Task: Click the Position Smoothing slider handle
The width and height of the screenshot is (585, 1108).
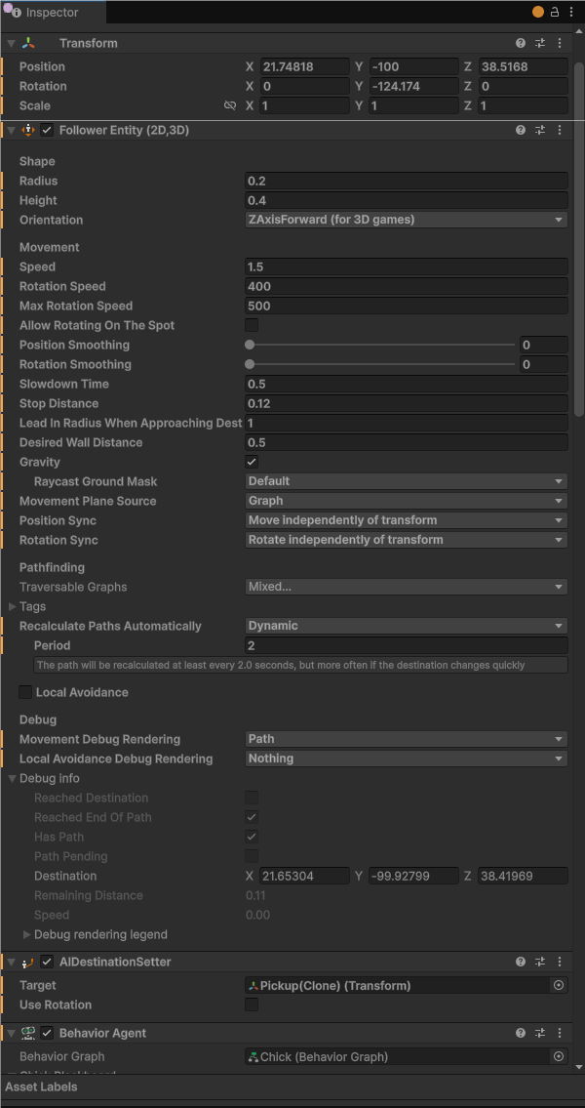Action: [250, 345]
